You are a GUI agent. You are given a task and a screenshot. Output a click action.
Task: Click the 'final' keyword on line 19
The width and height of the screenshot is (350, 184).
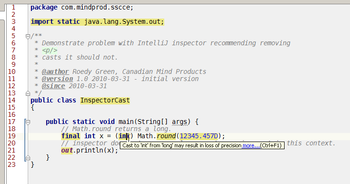click(x=71, y=136)
